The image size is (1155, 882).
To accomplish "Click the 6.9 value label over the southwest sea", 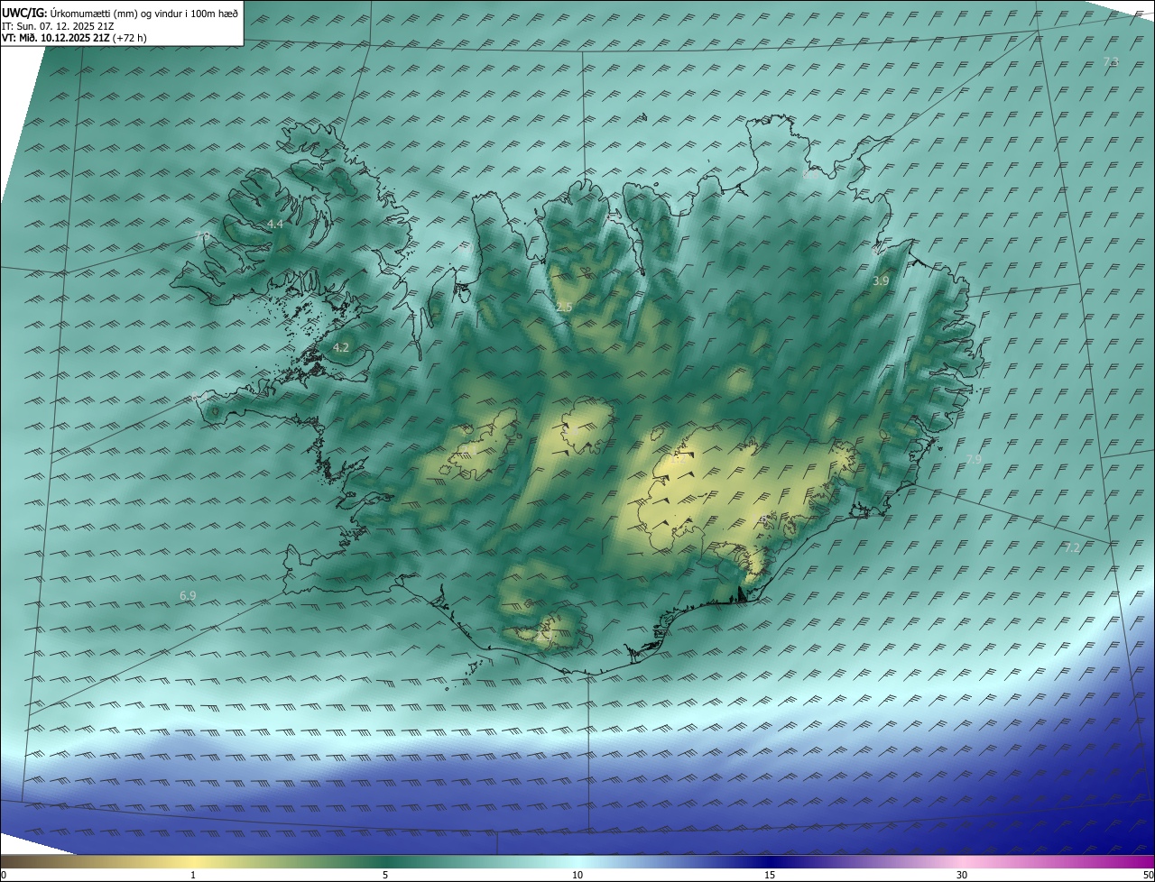I will (188, 595).
